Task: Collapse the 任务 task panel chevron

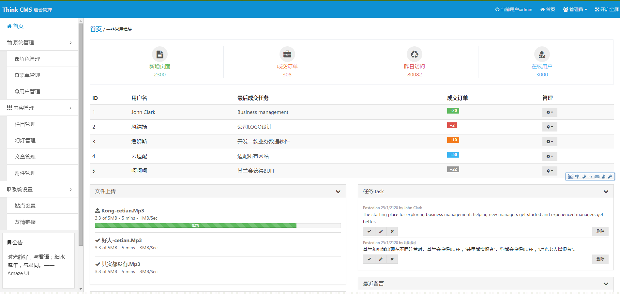Action: pyautogui.click(x=606, y=192)
